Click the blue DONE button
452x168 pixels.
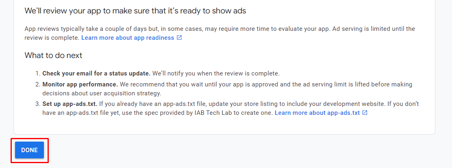click(29, 150)
